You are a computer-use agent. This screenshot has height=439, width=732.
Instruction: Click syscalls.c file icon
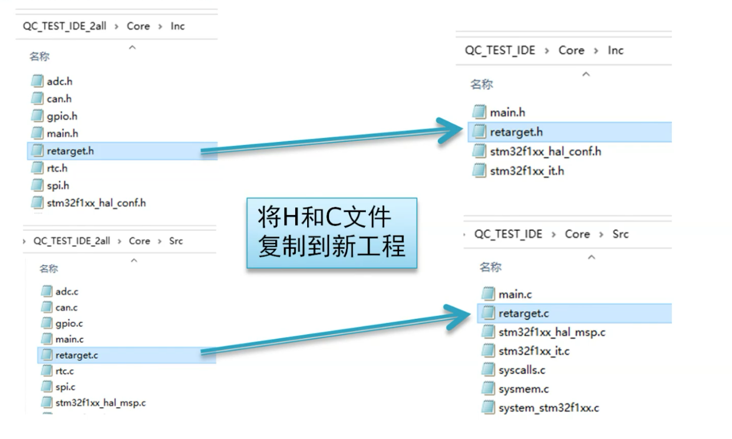point(488,370)
